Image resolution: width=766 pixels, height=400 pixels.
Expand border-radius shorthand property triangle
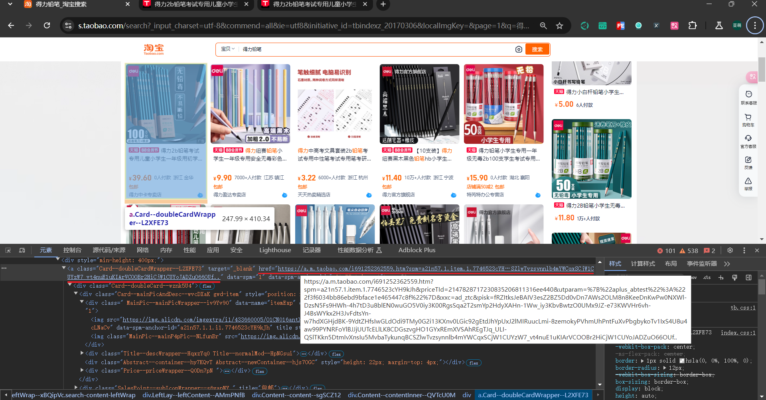[665, 368]
